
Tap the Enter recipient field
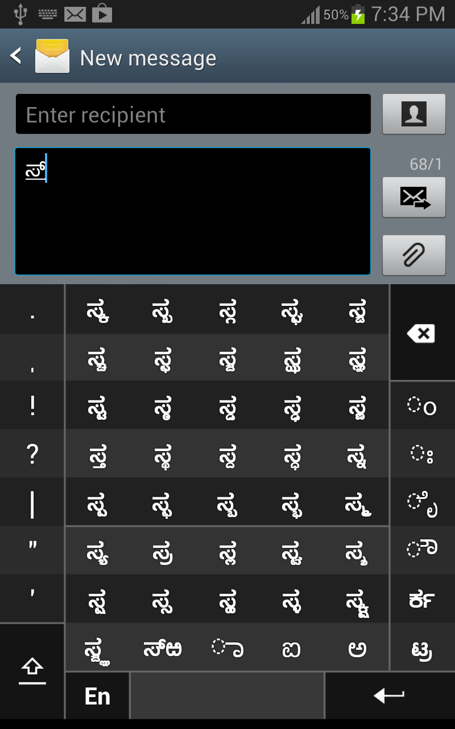(x=193, y=114)
